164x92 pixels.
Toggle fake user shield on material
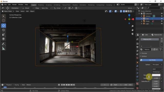tap(152, 49)
